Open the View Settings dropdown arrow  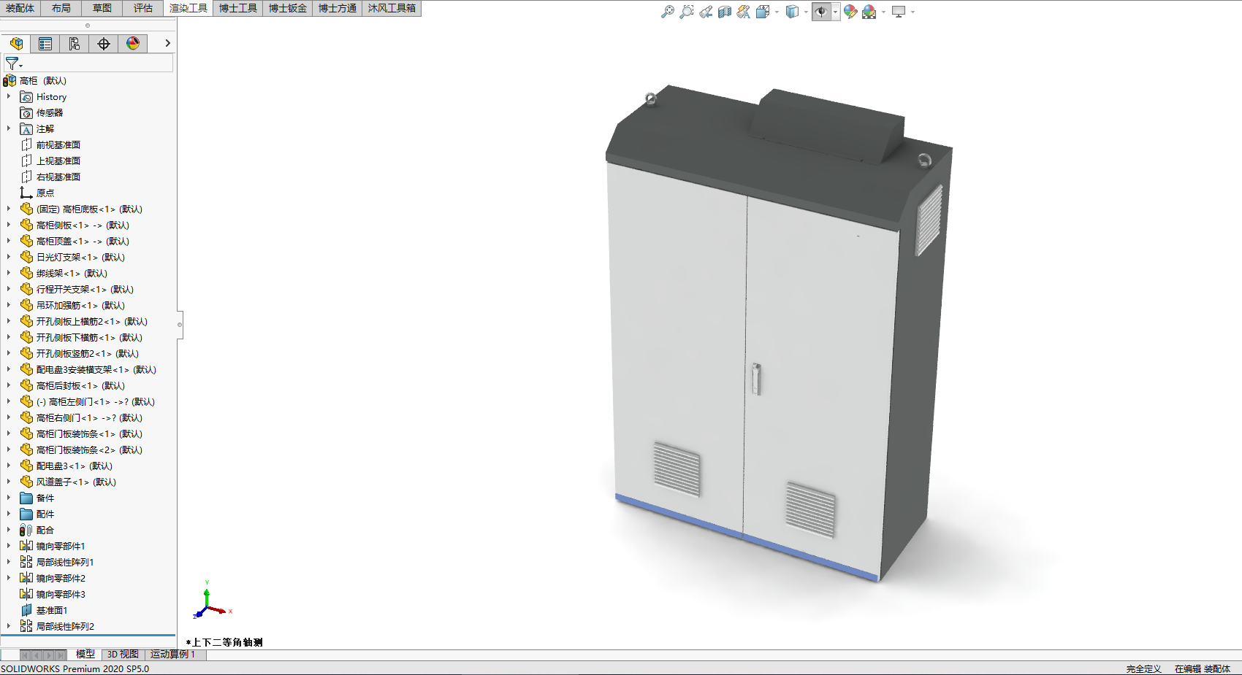pos(913,12)
